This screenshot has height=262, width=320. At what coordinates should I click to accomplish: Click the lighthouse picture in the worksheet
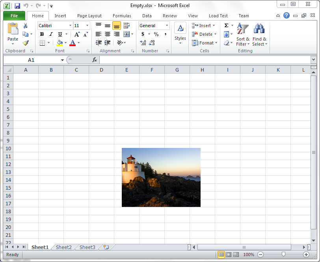coord(161,177)
